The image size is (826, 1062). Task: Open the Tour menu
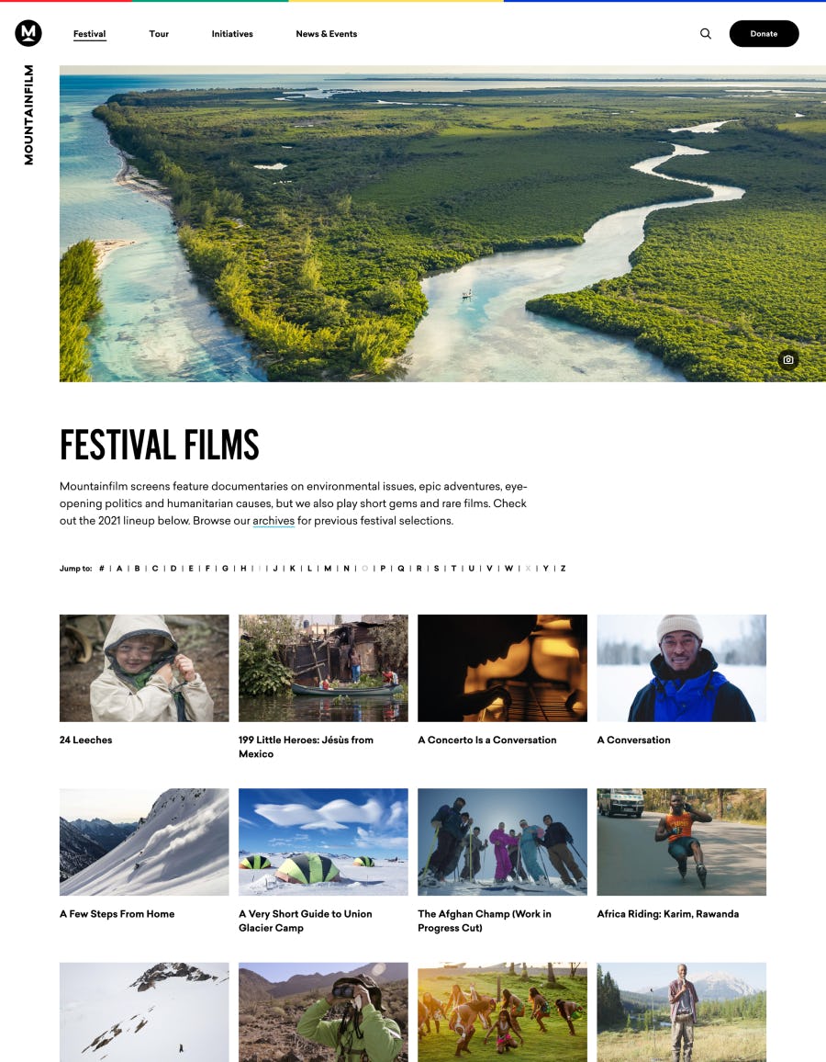pyautogui.click(x=159, y=34)
